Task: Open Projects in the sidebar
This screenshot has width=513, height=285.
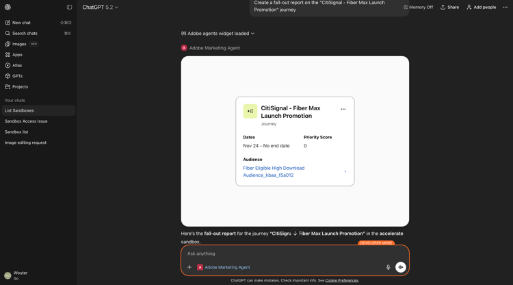Action: click(38, 87)
